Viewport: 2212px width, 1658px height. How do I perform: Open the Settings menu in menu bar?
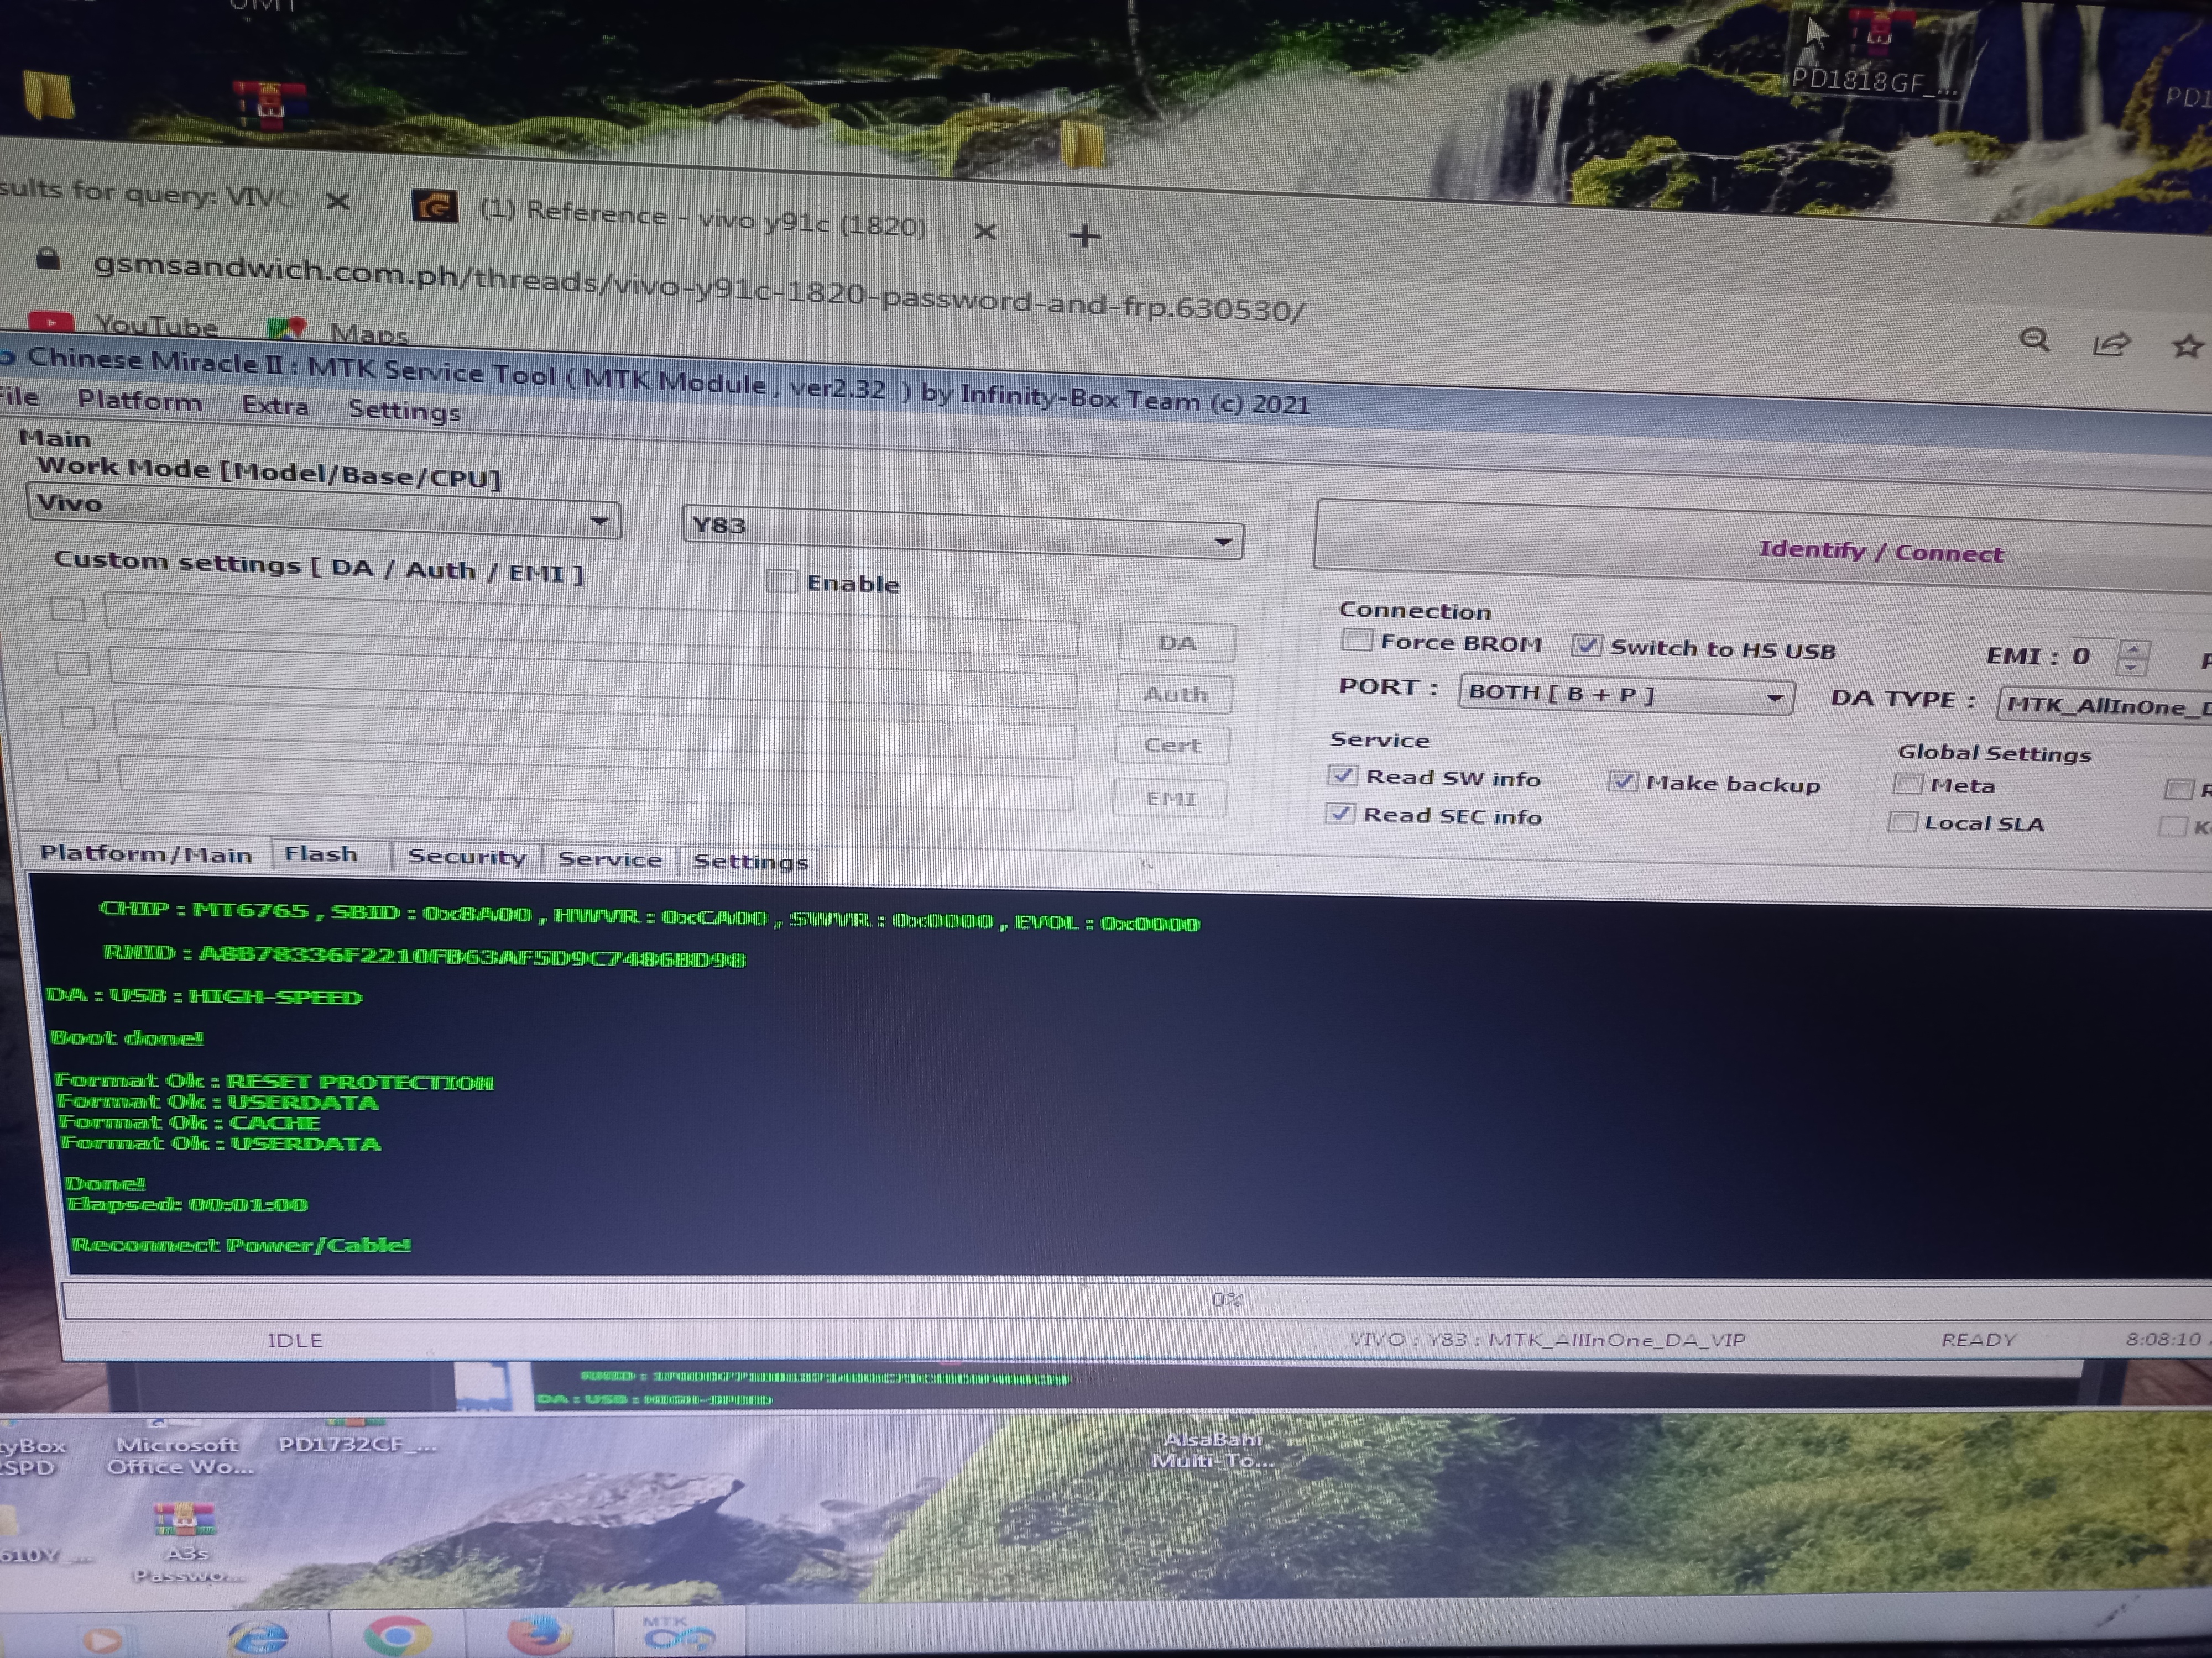pyautogui.click(x=404, y=410)
